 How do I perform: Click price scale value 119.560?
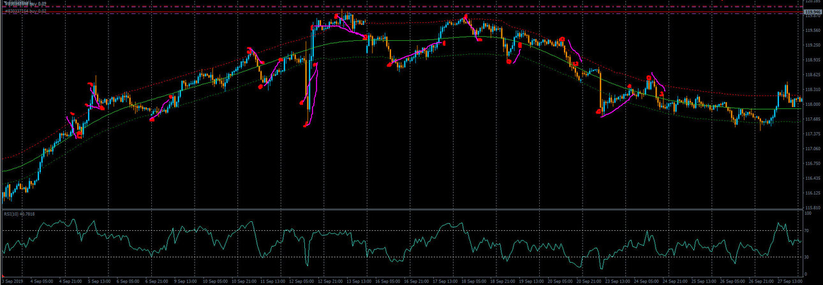click(x=812, y=30)
